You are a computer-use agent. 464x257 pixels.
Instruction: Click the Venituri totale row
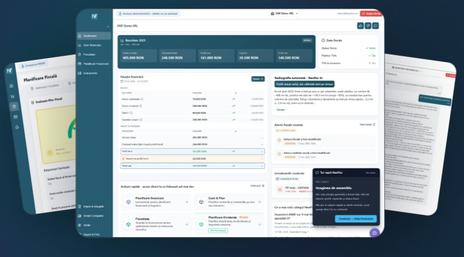(192, 137)
